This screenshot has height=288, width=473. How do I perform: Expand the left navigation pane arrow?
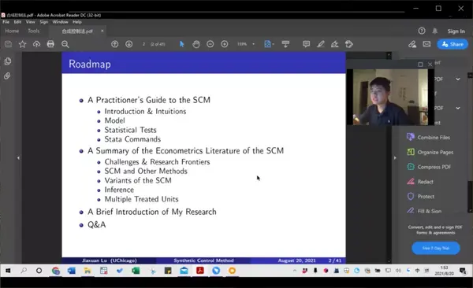tap(18, 158)
